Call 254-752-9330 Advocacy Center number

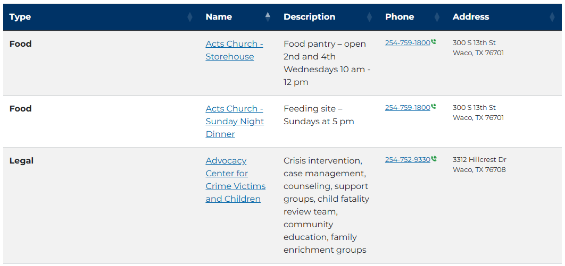tap(408, 160)
